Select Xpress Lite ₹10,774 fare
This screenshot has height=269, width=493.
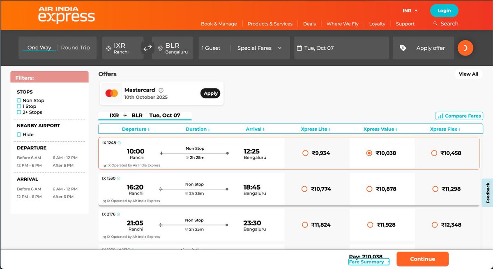pos(304,189)
